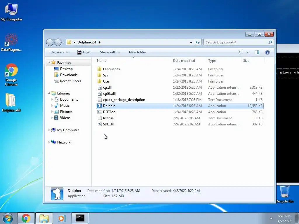Click the Dolphin-x64 address breadcrumb
299x224 pixels.
(x=87, y=42)
